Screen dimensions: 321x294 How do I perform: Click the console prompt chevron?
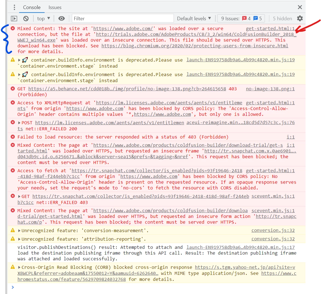(13, 287)
